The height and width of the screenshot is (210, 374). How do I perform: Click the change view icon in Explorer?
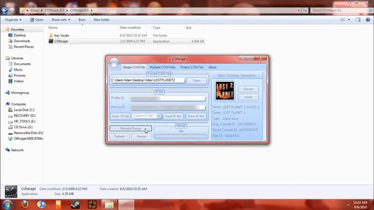[343, 20]
